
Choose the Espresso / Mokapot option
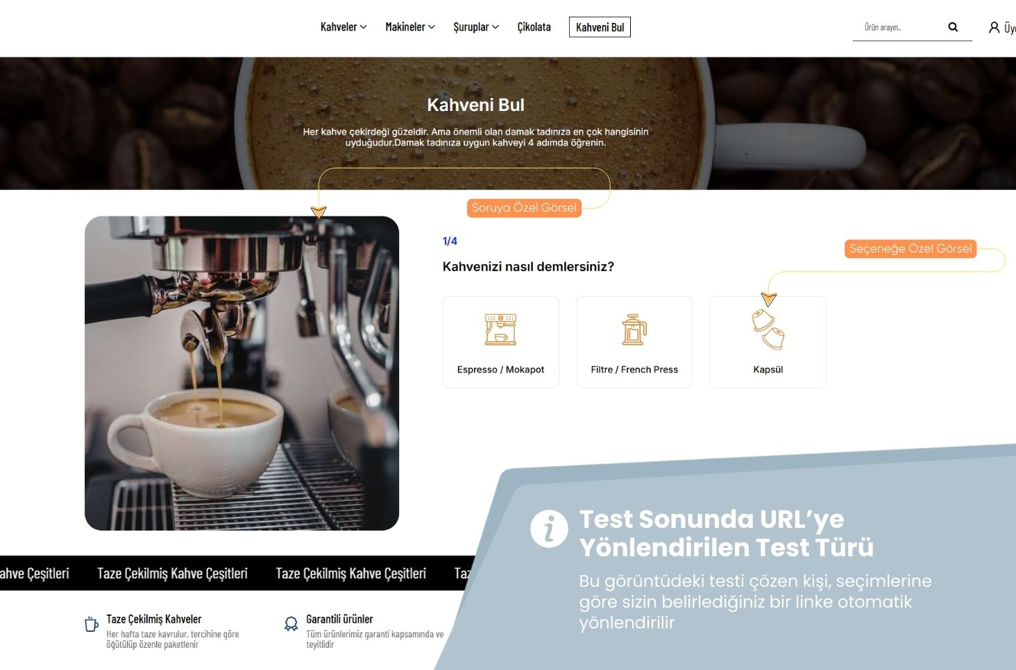[x=500, y=370]
